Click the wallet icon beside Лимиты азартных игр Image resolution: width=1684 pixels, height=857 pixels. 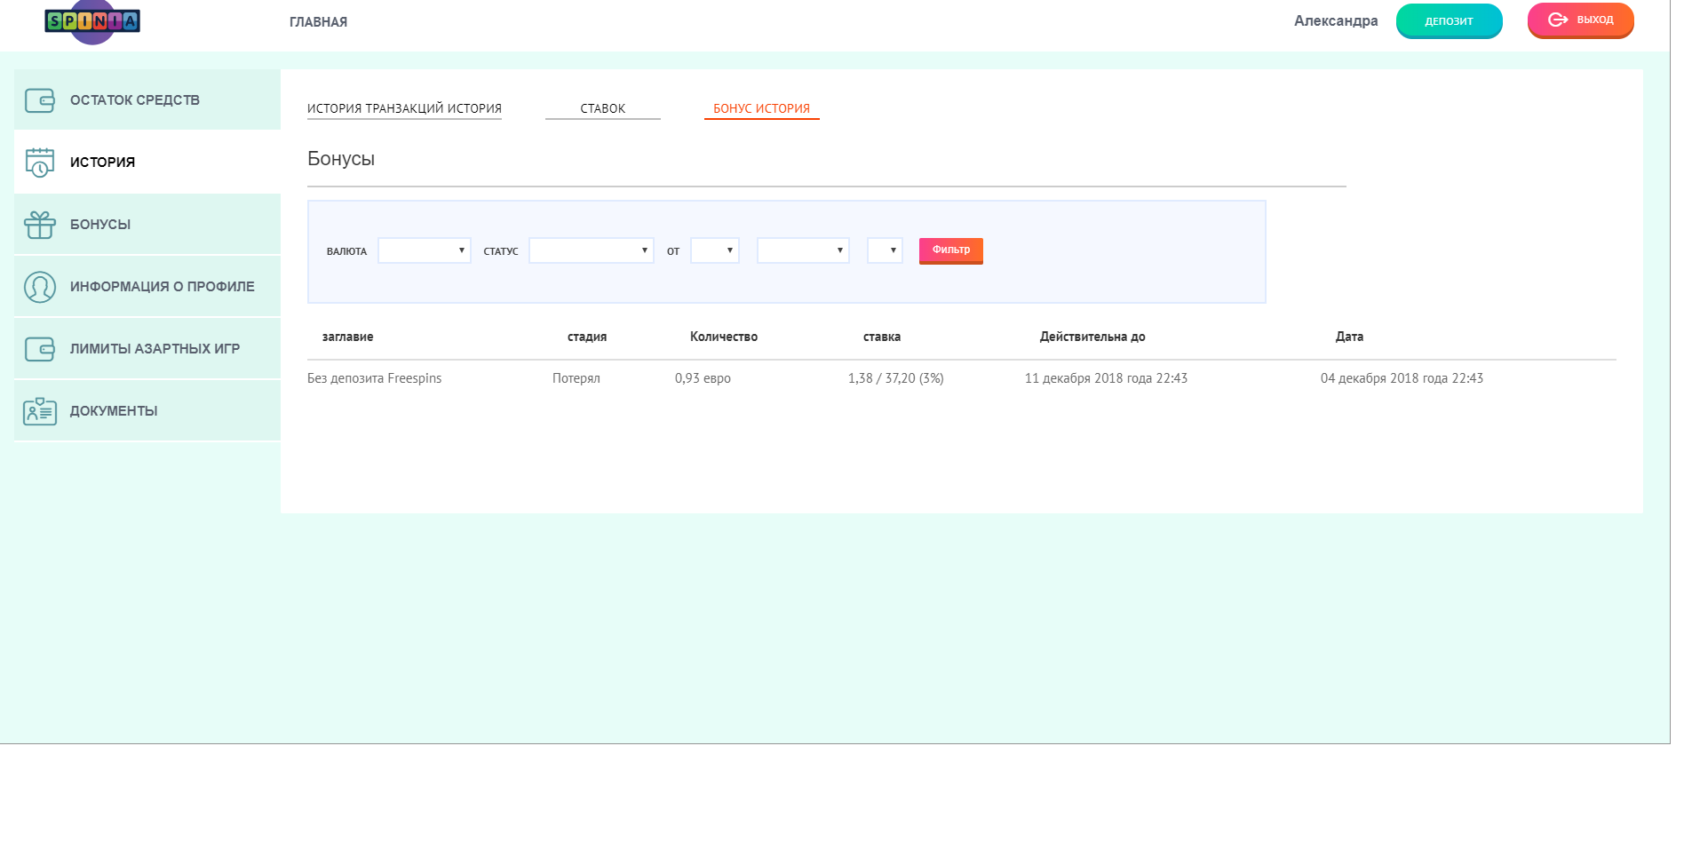click(40, 349)
